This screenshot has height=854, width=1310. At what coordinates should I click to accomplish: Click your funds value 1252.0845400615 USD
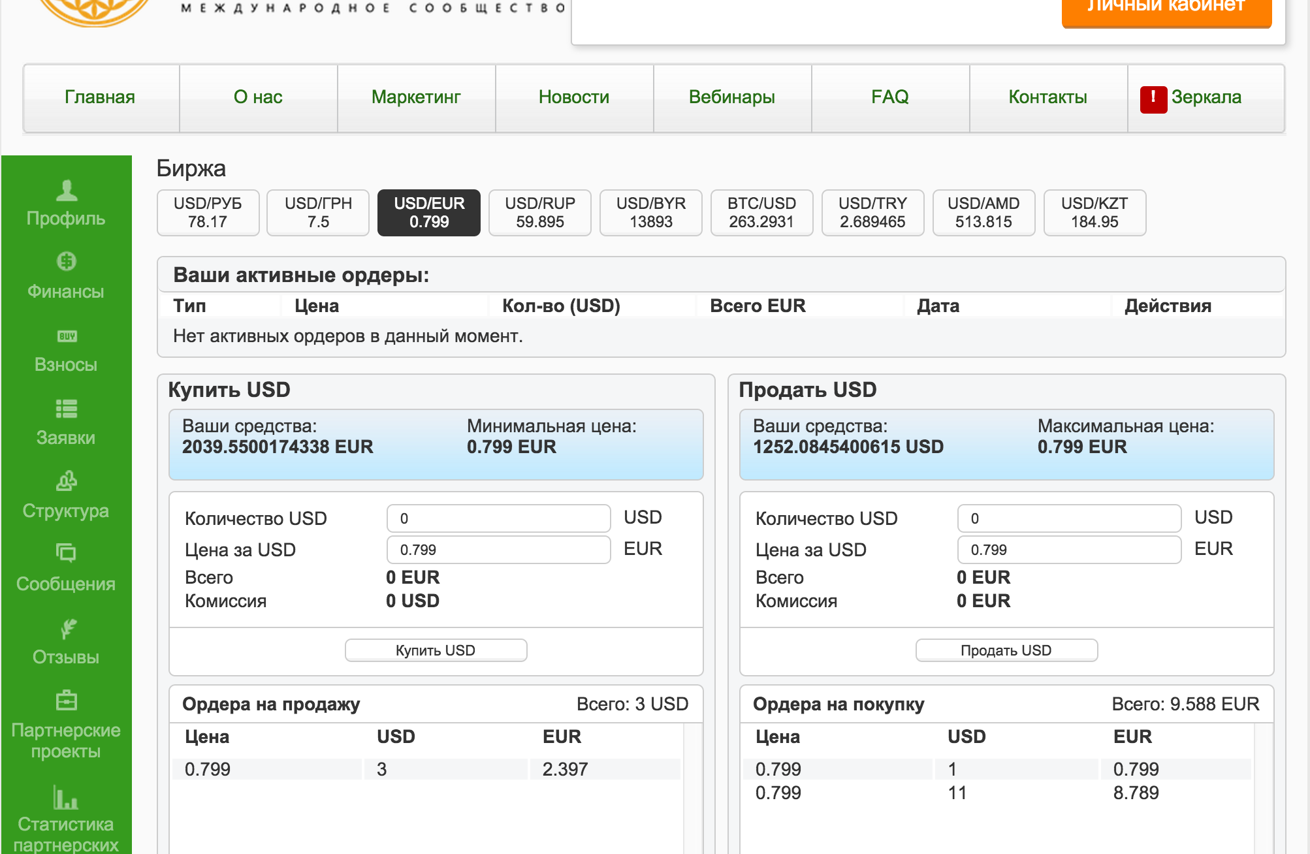click(848, 447)
